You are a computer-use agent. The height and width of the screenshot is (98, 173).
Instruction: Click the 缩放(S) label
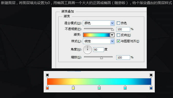pyautogui.click(x=76, y=57)
